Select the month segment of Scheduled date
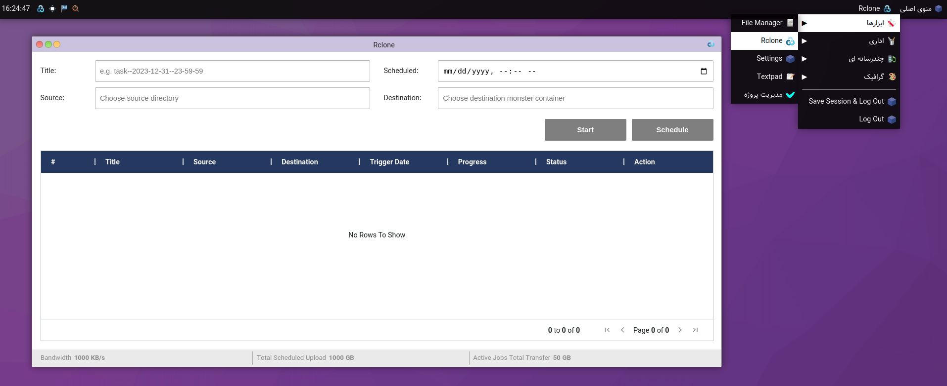Image resolution: width=947 pixels, height=386 pixels. tap(448, 71)
